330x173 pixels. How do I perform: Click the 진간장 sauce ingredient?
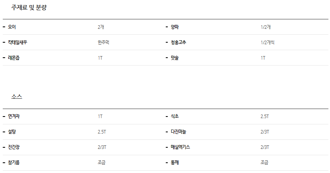(14, 147)
